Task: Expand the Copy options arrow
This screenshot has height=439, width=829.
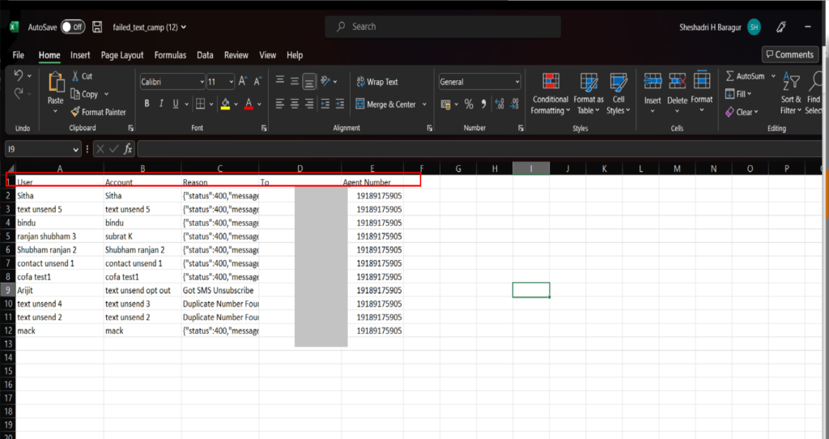Action: (x=106, y=94)
